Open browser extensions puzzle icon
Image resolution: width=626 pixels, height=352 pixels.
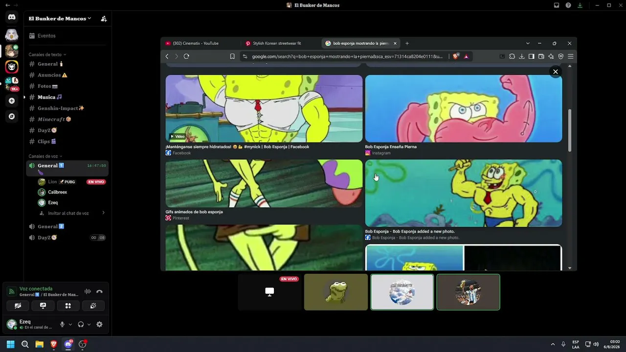512,56
